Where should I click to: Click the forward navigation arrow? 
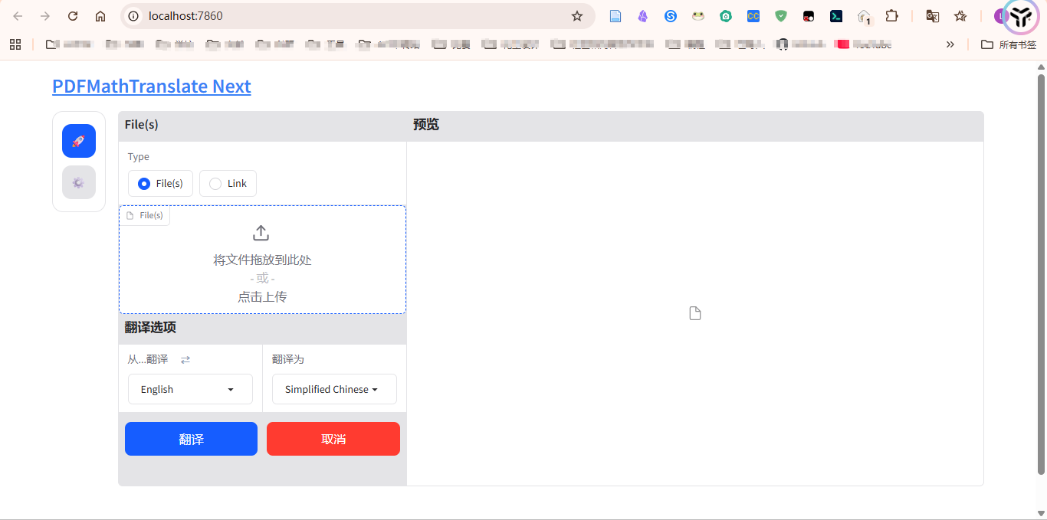coord(45,16)
